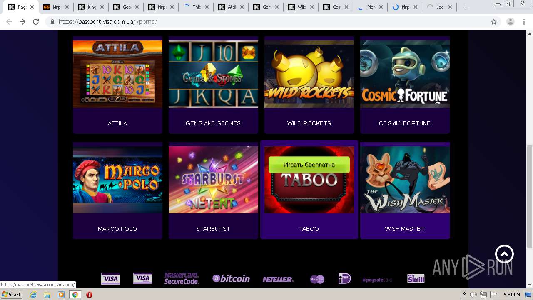Screen dimensions: 533x300
Task: Open Internet Explorer from the taskbar
Action: [33, 295]
